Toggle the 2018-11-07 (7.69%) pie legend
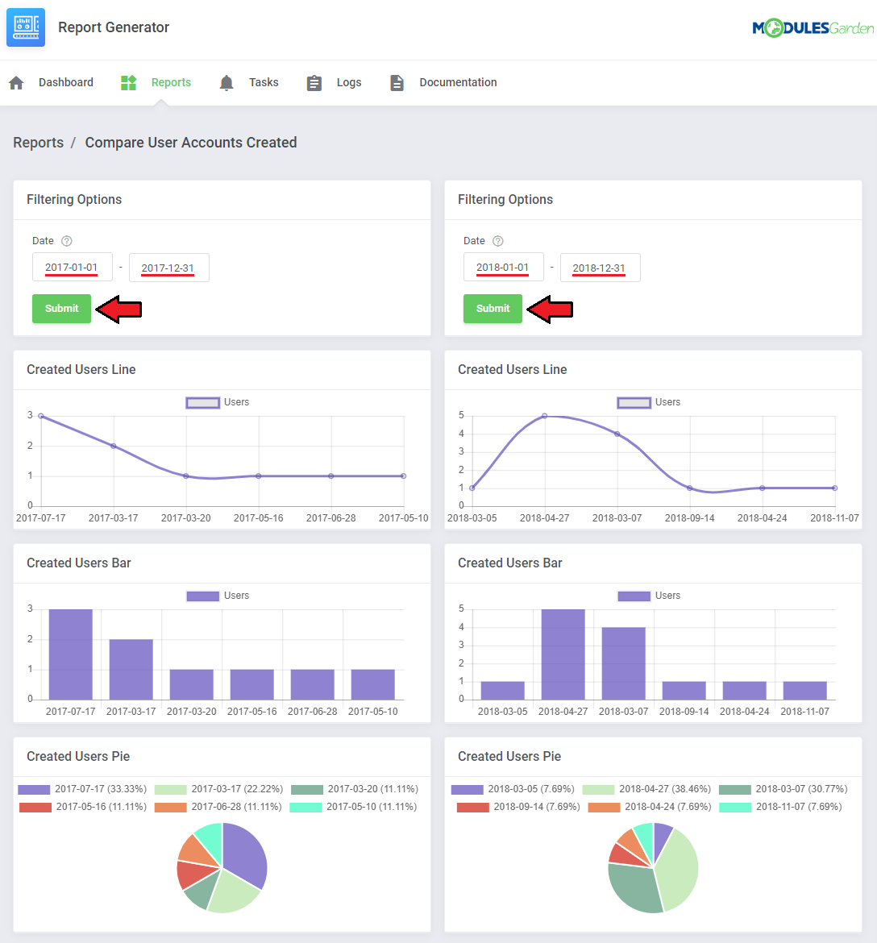 [x=781, y=807]
